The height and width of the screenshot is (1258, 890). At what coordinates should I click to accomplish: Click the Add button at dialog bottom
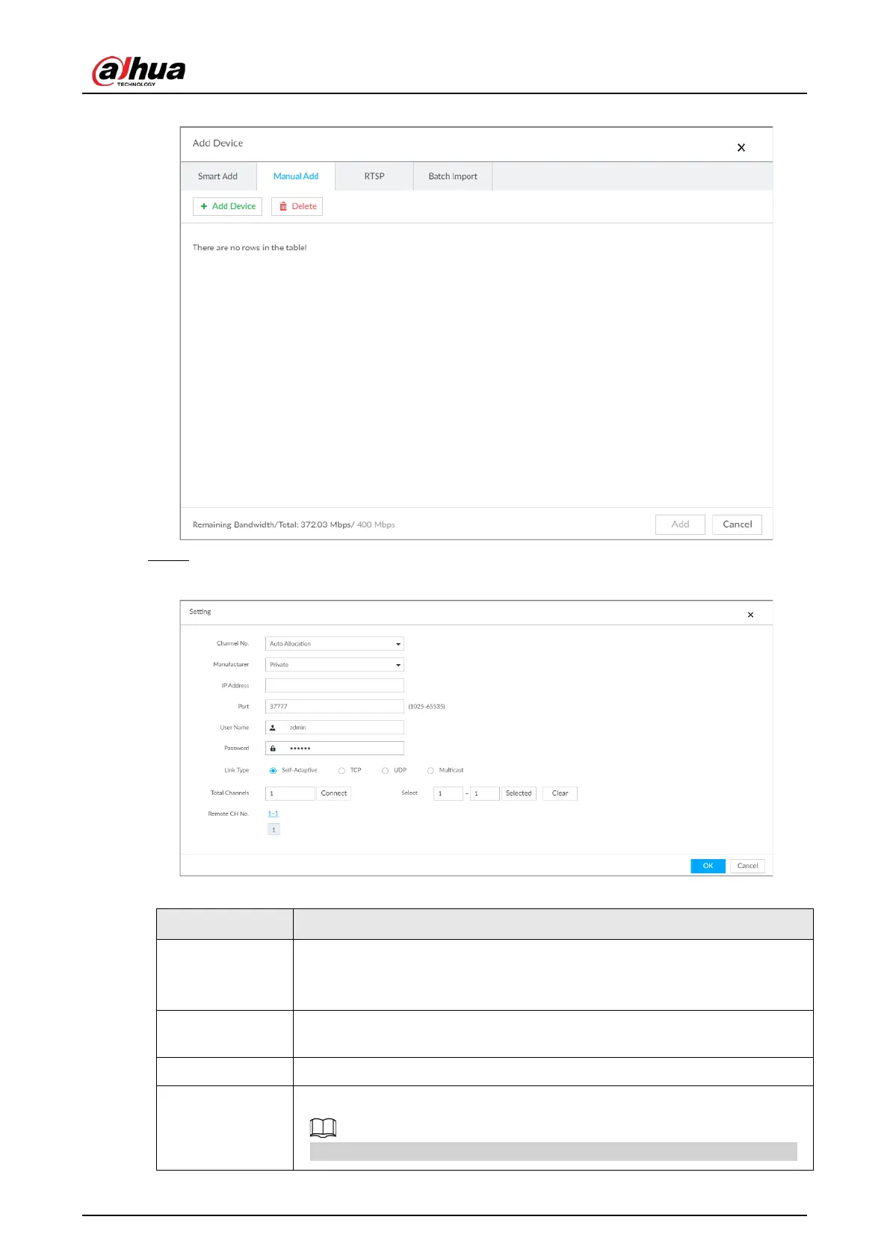680,524
